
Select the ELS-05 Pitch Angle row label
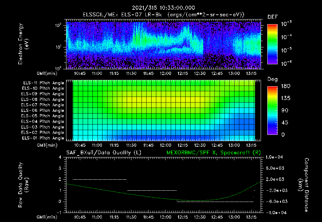pos(42,116)
